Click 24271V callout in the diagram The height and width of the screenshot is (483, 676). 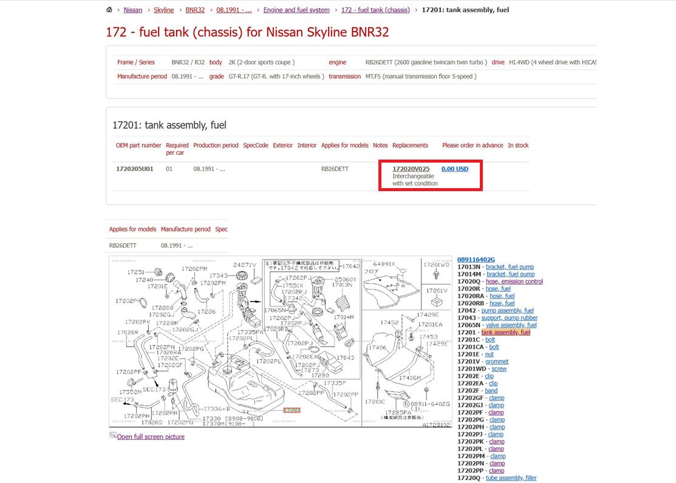pos(245,265)
